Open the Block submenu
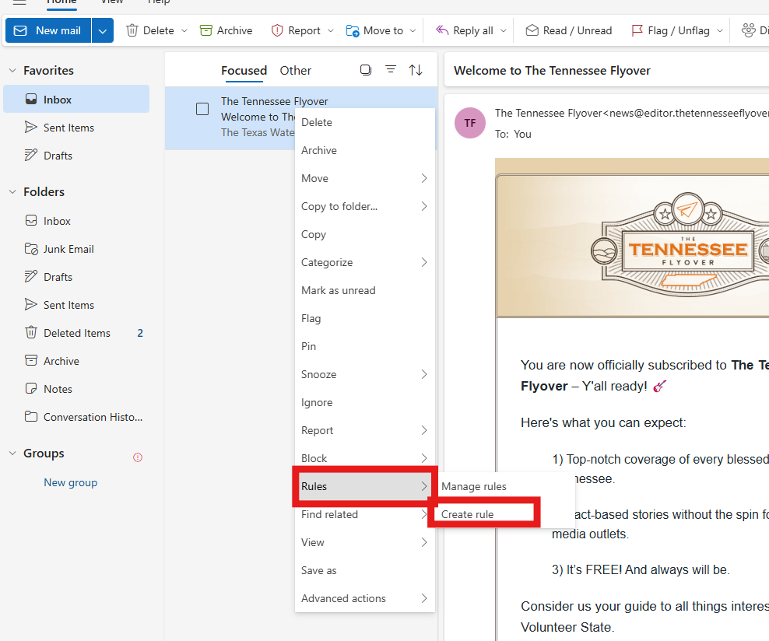The height and width of the screenshot is (641, 769). pyautogui.click(x=365, y=458)
